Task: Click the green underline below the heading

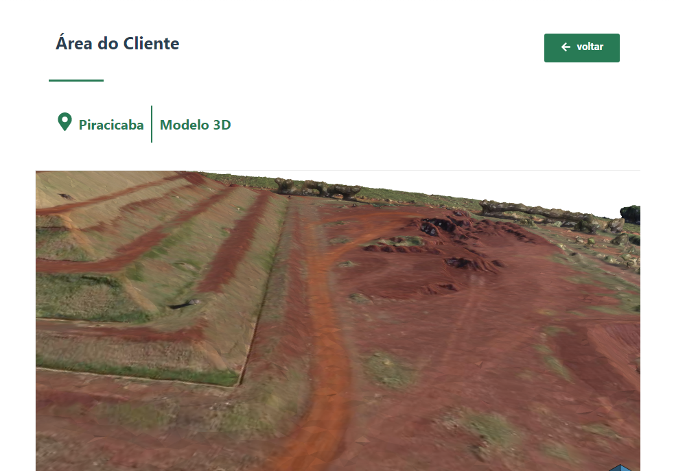Action: click(76, 80)
